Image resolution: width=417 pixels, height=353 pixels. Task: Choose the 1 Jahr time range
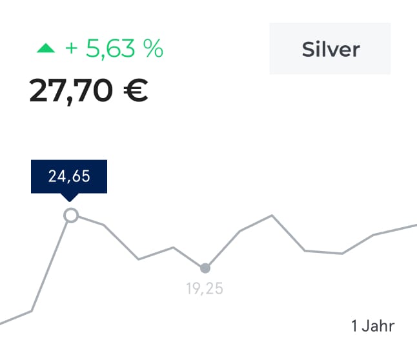[x=372, y=326]
